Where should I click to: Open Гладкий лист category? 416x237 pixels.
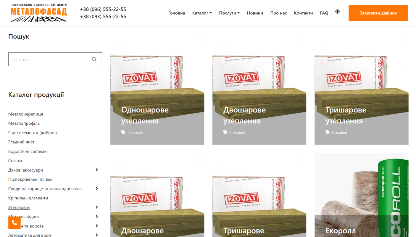pos(21,142)
